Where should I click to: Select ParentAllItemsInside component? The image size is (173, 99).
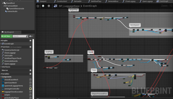tap(16, 9)
